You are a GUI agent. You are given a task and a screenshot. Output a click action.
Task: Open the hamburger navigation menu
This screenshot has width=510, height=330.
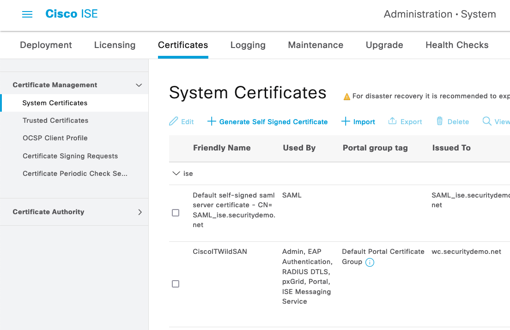click(27, 14)
